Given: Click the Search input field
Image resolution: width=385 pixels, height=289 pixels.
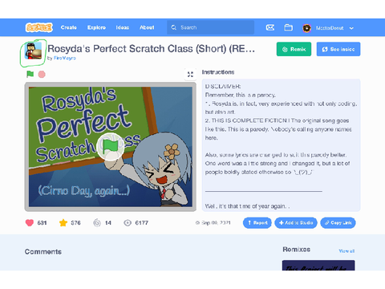Looking at the screenshot, I should [x=211, y=27].
